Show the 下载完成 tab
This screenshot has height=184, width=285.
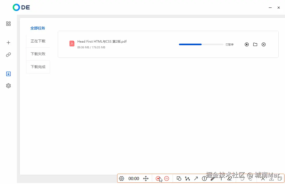coord(38,67)
